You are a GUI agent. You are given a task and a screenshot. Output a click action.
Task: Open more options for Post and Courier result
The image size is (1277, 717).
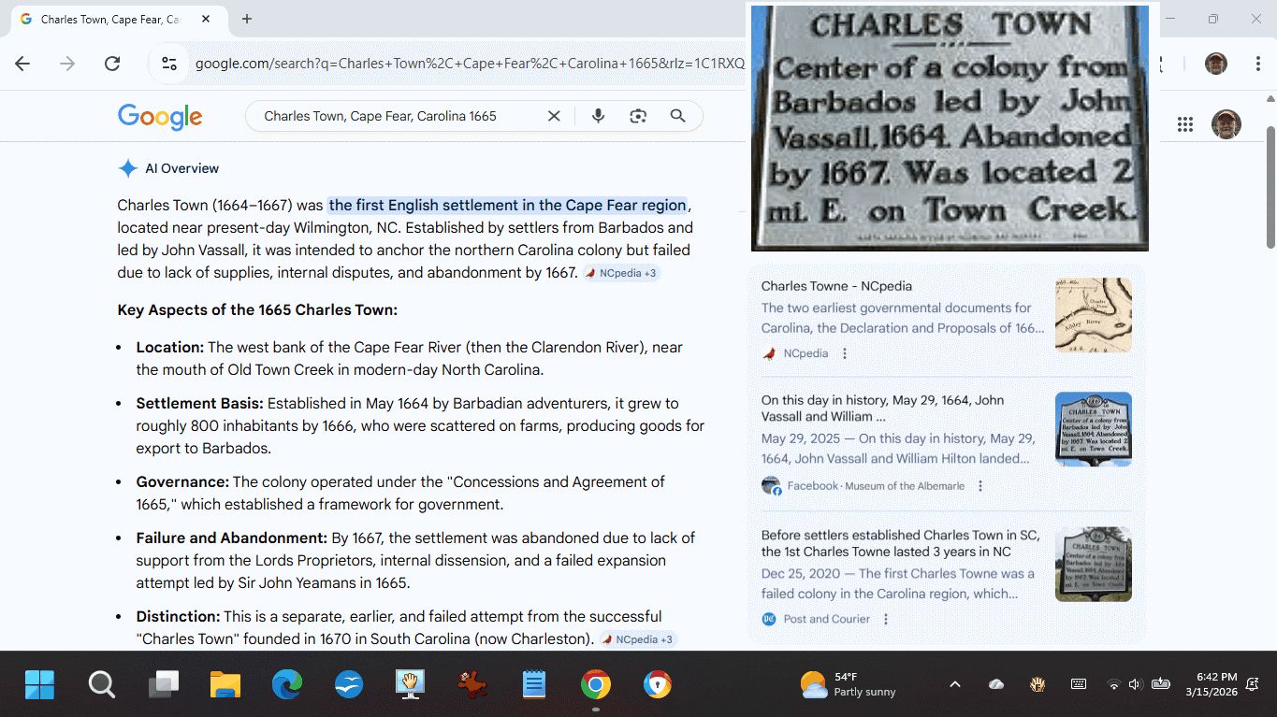(886, 619)
